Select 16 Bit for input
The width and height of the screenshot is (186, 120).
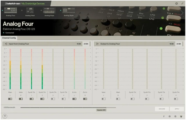79,44
